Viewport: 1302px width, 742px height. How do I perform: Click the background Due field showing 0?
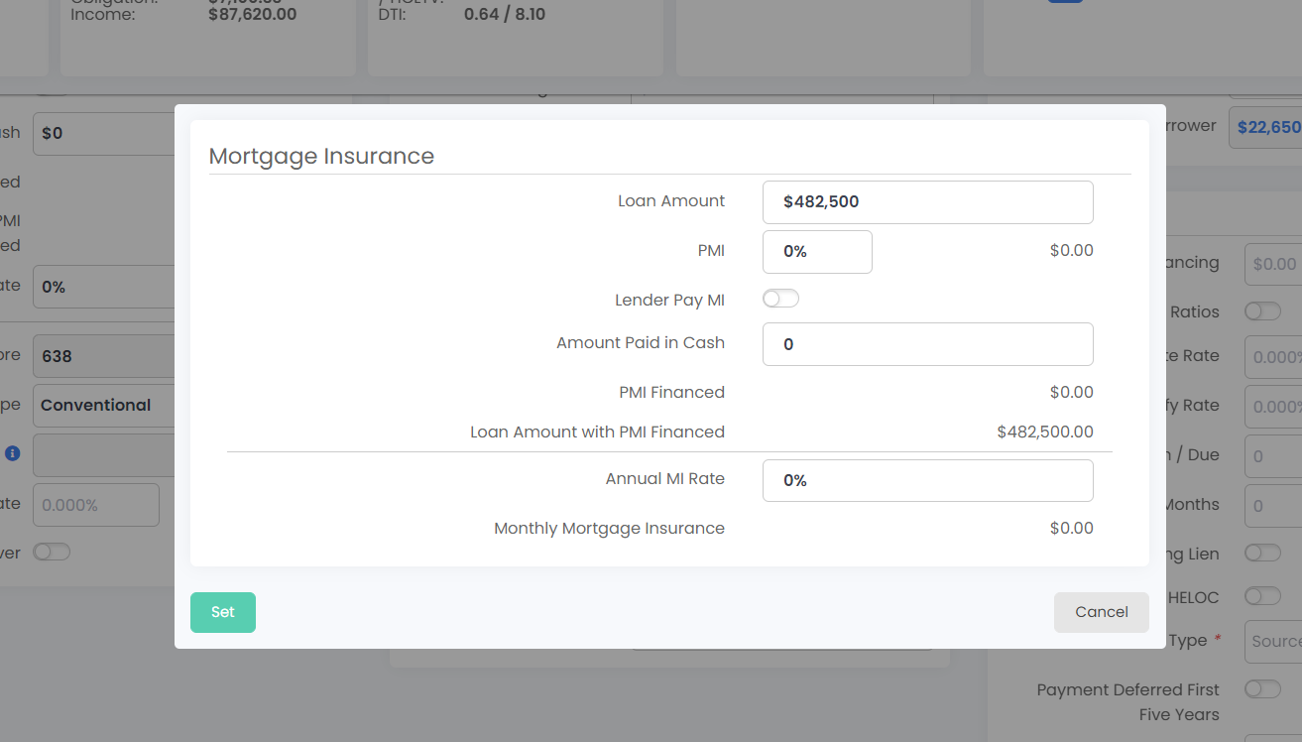pyautogui.click(x=1273, y=456)
